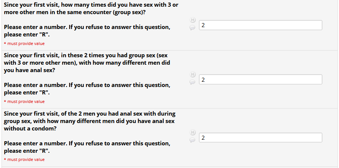This screenshot has height=168, width=339.
Task: Open comment balloon for anal sex without condom question
Action: pyautogui.click(x=192, y=140)
